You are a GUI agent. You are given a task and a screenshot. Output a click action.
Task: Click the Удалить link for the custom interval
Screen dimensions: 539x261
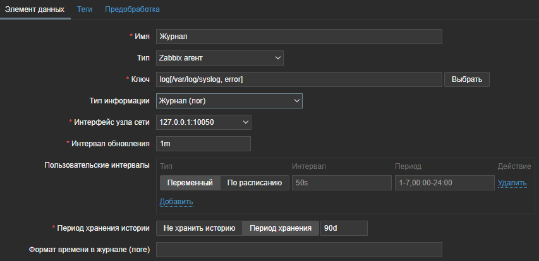[x=512, y=183]
